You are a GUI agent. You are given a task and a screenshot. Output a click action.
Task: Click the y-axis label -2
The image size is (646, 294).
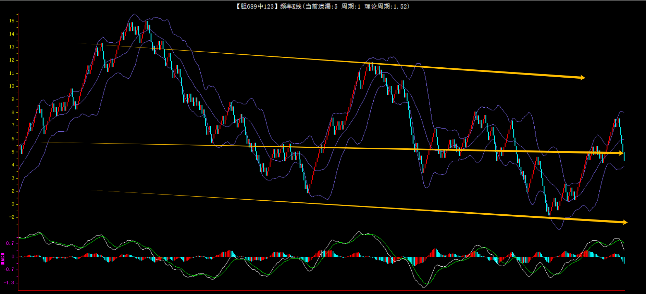click(x=12, y=217)
